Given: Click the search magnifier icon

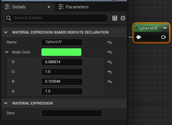Looking at the screenshot, I should click(x=9, y=18).
